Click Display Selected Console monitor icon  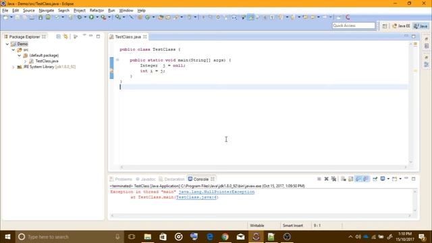pyautogui.click(x=383, y=179)
